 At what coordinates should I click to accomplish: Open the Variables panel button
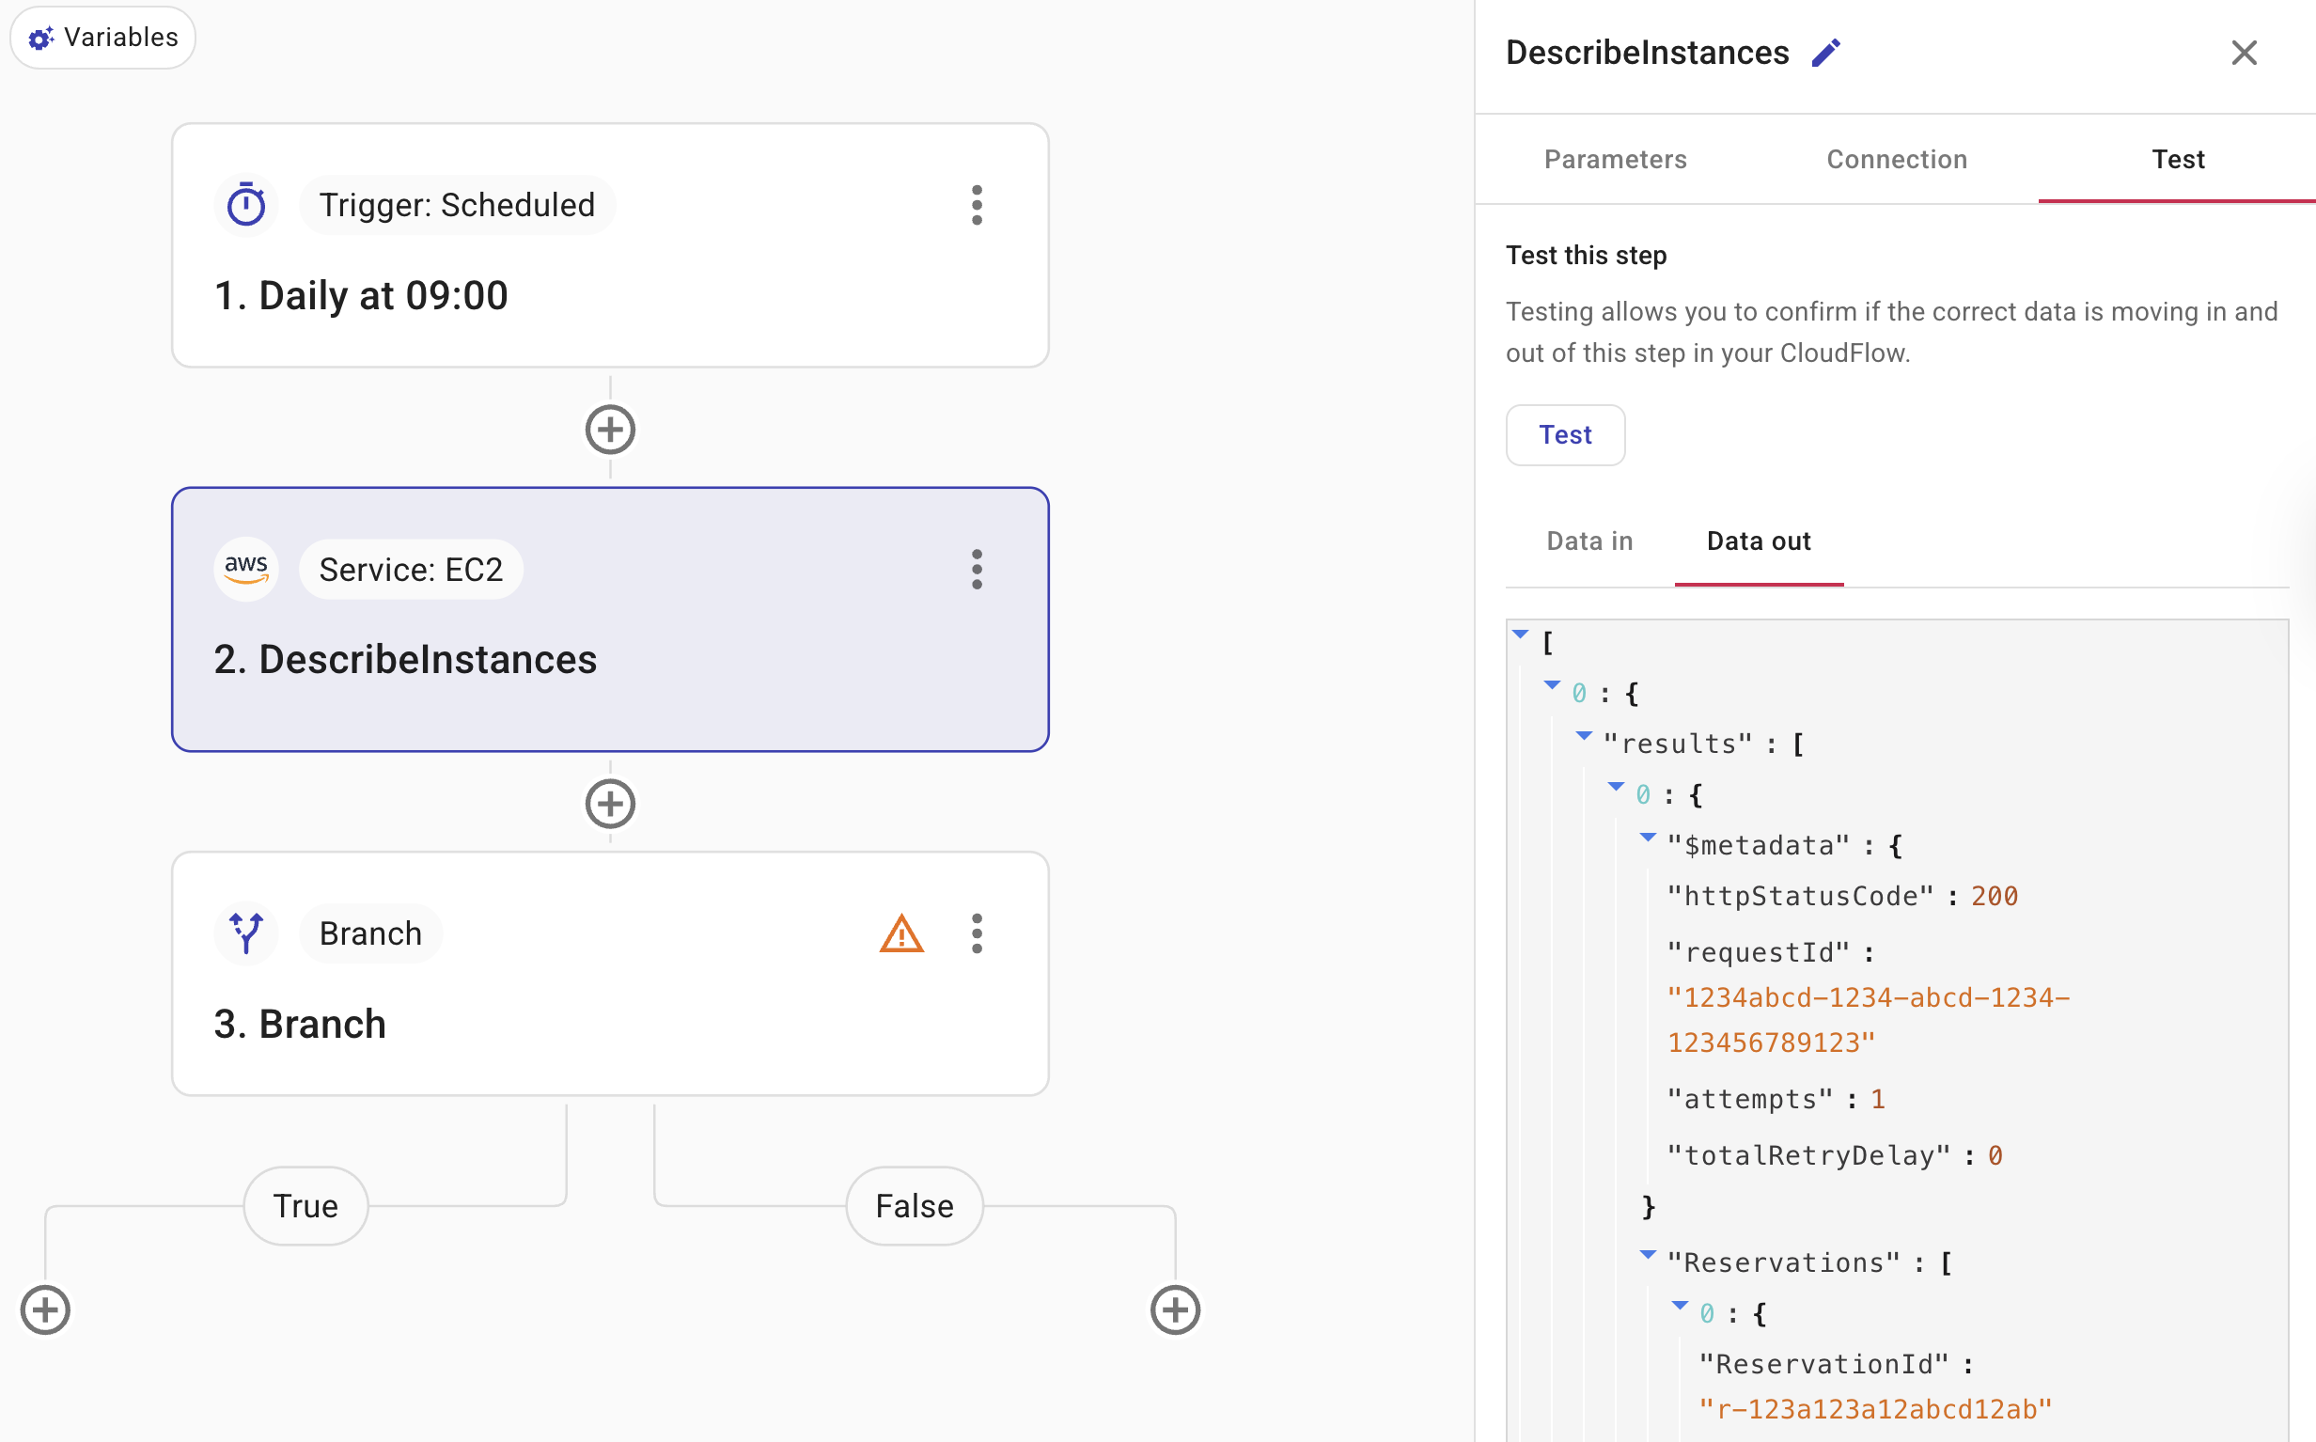click(103, 39)
